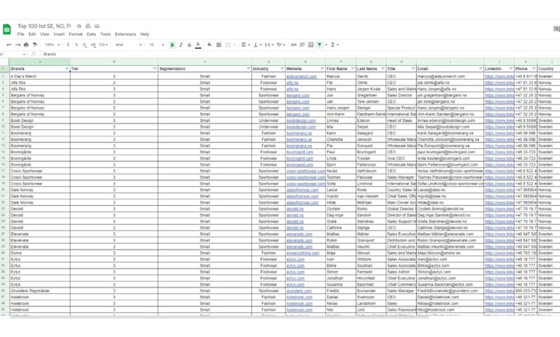Open the View menu
The height and width of the screenshot is (337, 560).
click(x=44, y=35)
